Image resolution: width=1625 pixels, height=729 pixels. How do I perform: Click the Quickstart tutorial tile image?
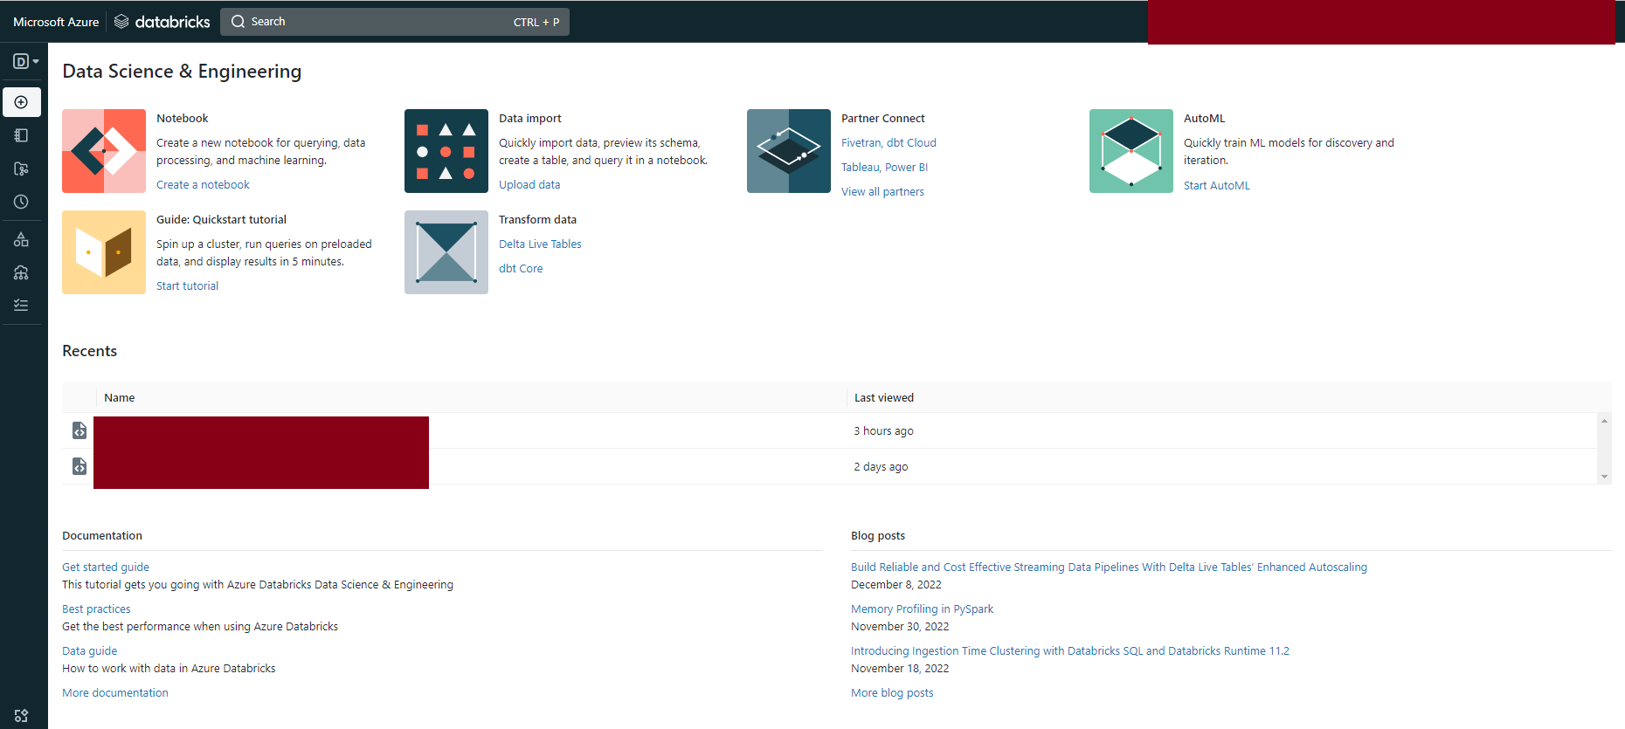(104, 252)
